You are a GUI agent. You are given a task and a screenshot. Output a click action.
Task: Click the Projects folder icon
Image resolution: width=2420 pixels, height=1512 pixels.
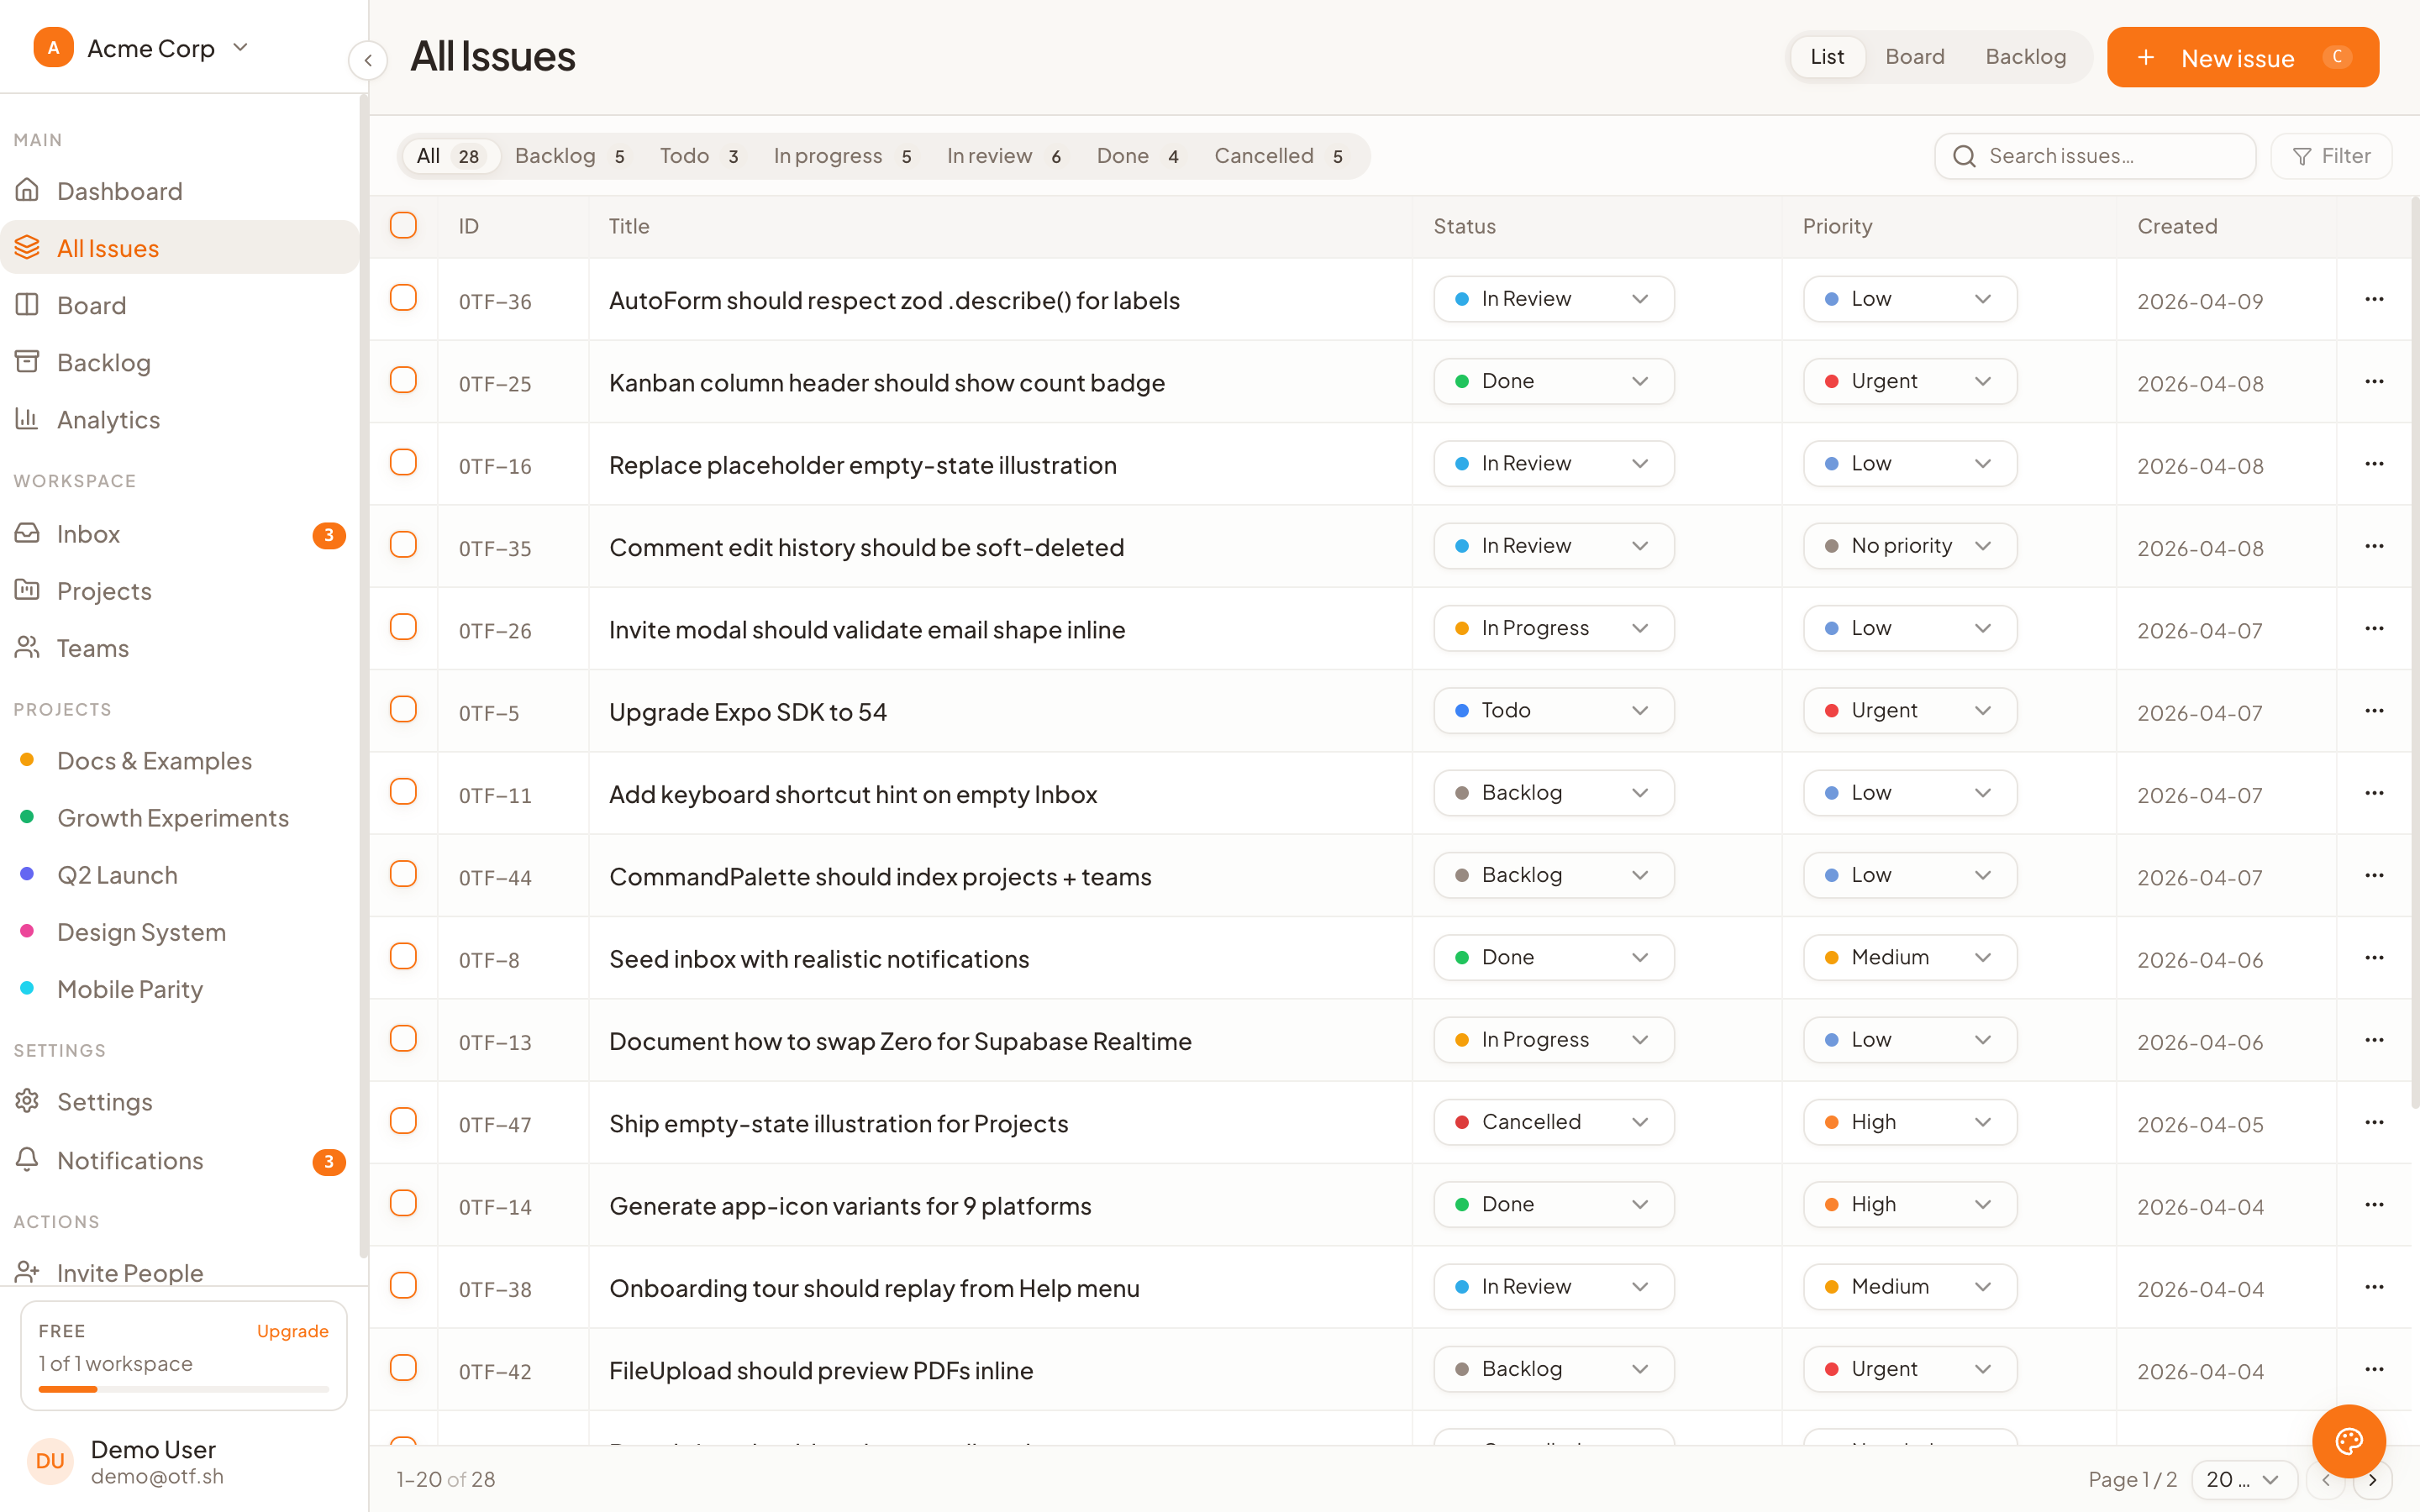tap(27, 590)
